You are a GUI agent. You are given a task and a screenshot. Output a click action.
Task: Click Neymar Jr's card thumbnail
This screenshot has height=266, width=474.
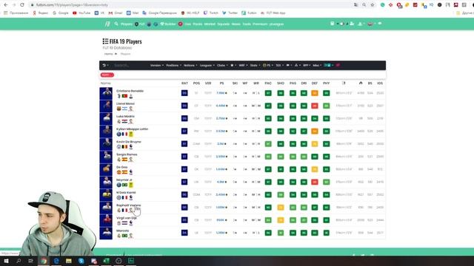(106, 183)
